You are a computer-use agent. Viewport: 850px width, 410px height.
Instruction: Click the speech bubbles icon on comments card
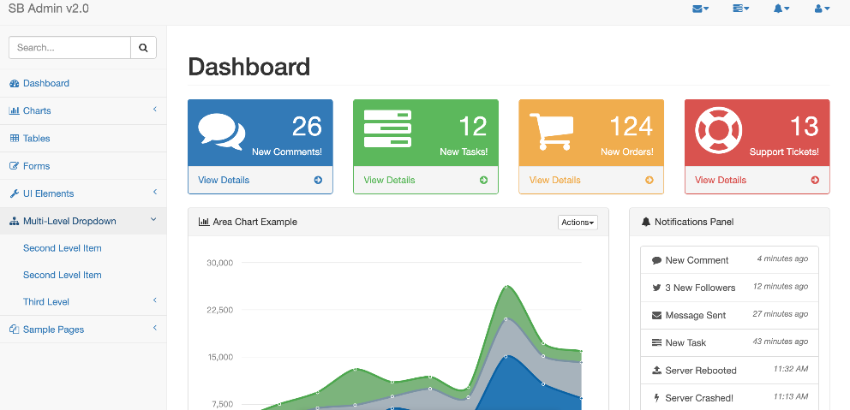pos(221,132)
